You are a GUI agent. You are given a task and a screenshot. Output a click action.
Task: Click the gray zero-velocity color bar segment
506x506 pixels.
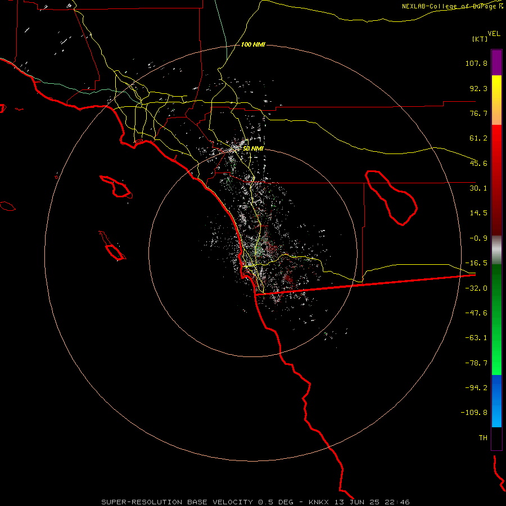click(496, 250)
